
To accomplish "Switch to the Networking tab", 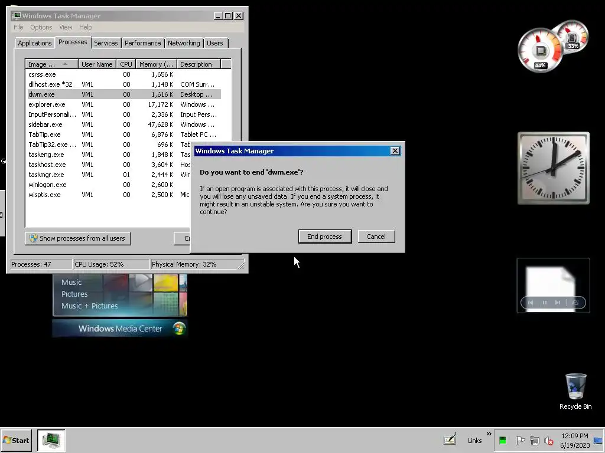I will point(184,43).
